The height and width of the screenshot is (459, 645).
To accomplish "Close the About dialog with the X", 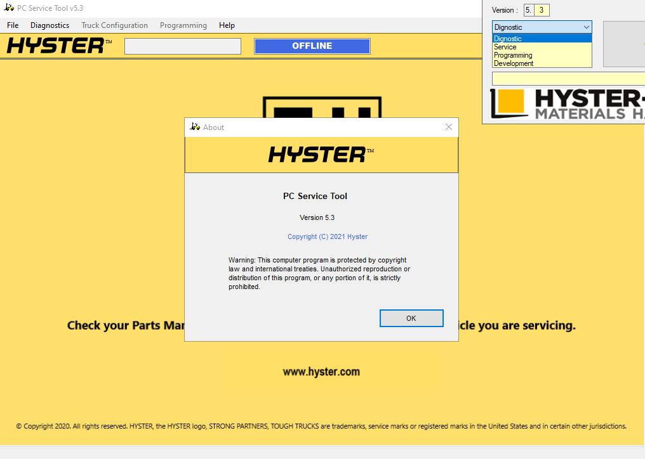I will pos(449,127).
